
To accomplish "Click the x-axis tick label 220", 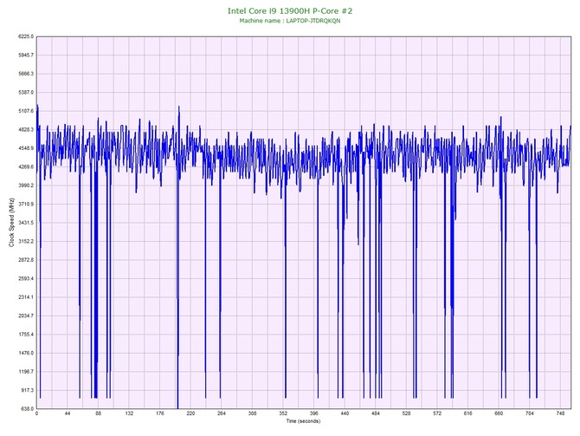I will [x=190, y=413].
